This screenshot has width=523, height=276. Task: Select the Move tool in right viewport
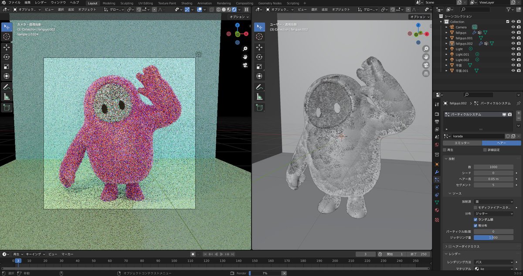pos(259,47)
